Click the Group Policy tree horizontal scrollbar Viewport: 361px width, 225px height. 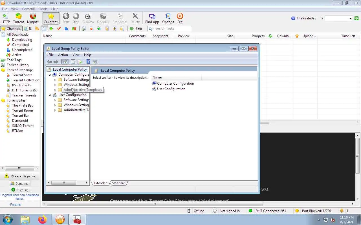(63, 183)
